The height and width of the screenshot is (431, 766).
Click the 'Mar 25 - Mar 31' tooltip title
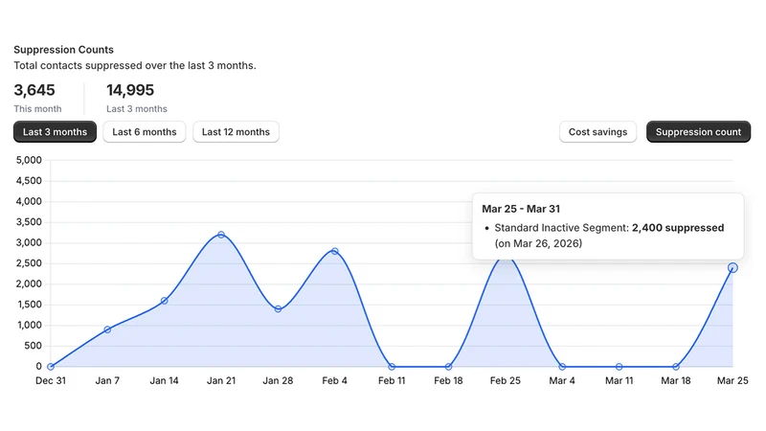click(521, 209)
